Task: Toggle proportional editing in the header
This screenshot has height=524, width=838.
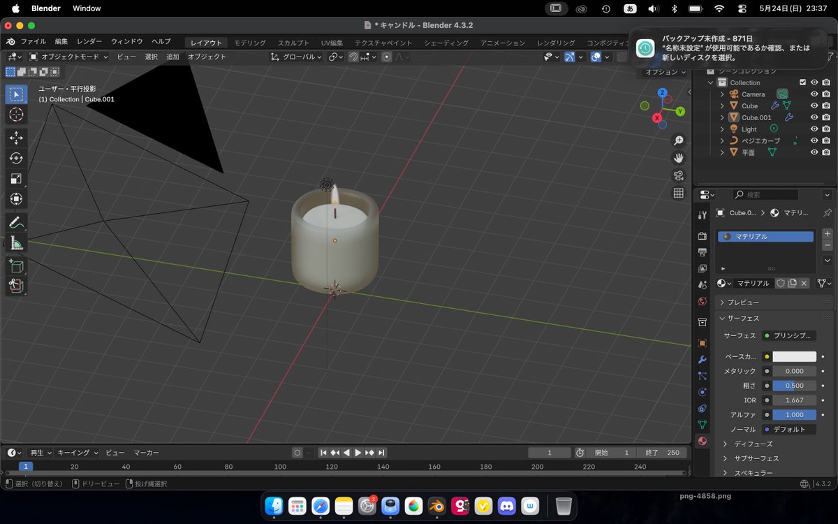Action: click(386, 57)
